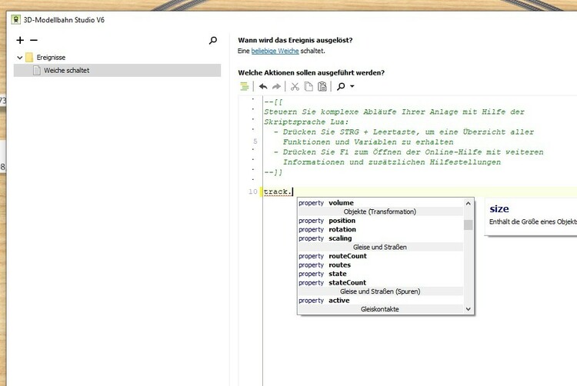Collapse the Ereignisse folder

(19, 58)
